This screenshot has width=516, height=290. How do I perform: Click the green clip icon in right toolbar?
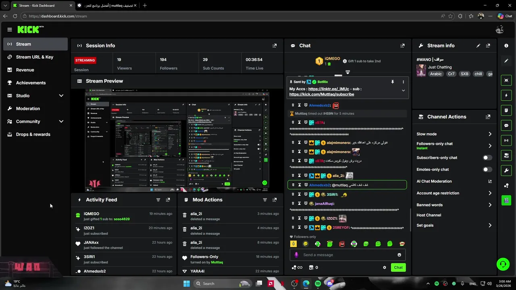coord(506,200)
